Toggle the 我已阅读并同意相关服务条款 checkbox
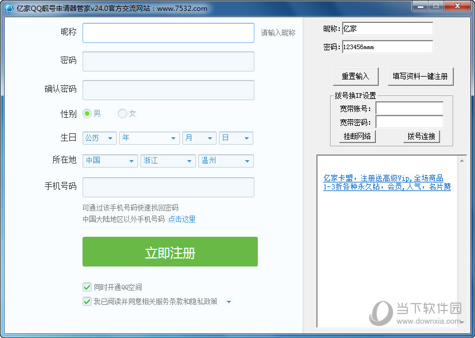Screen dimensions: 475x338 87,301
